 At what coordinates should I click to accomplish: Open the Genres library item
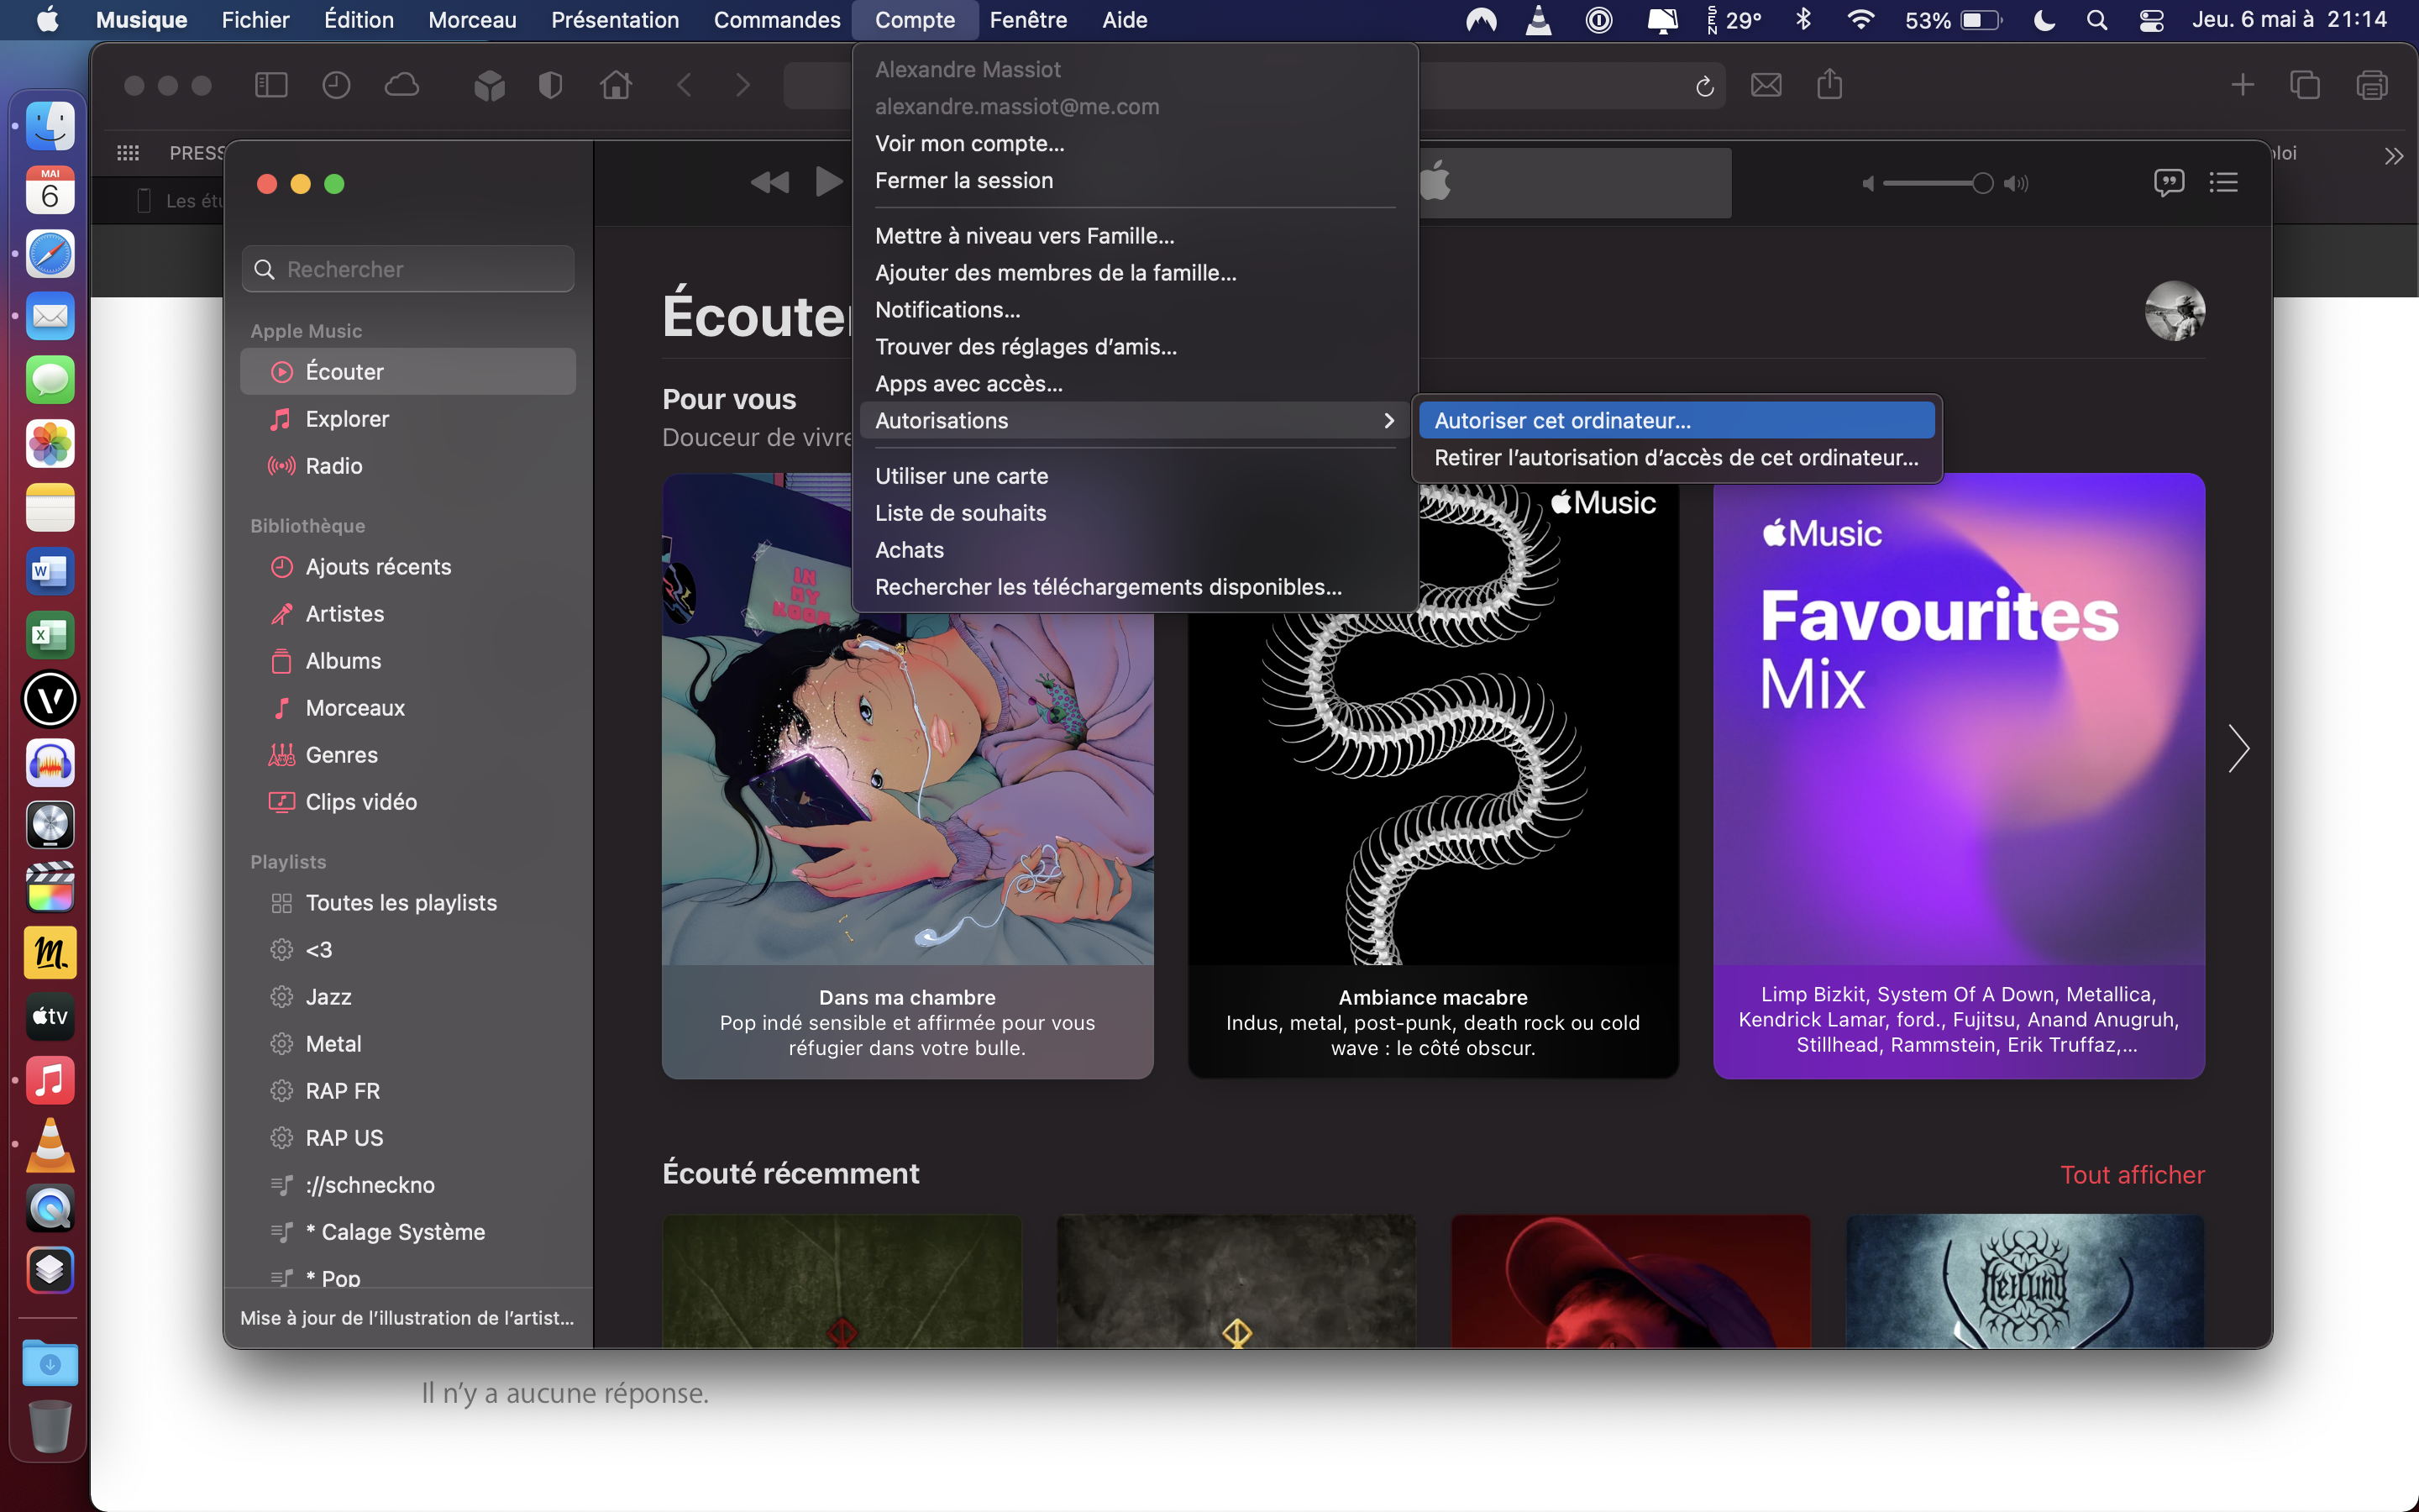pos(341,755)
